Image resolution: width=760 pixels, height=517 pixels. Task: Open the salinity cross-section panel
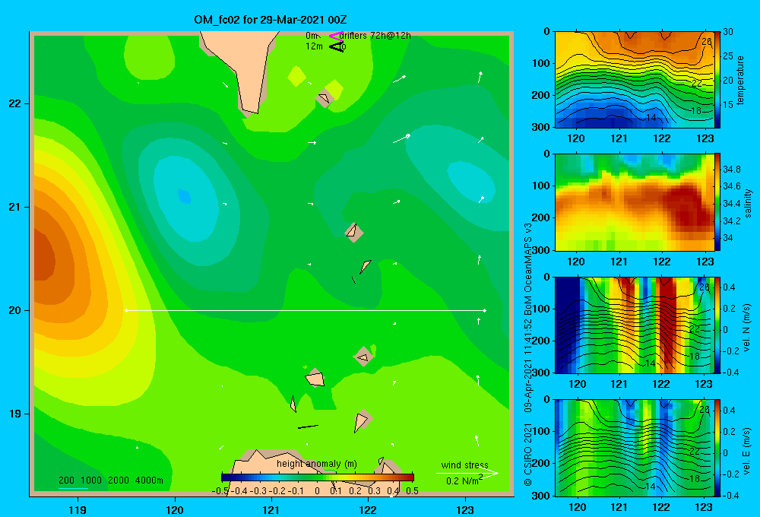click(635, 202)
